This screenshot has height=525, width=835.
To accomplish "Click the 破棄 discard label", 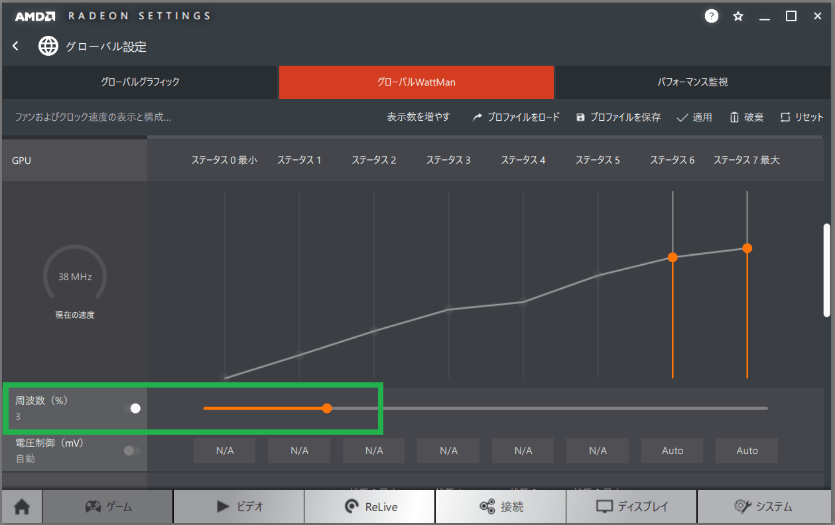I will (x=754, y=117).
